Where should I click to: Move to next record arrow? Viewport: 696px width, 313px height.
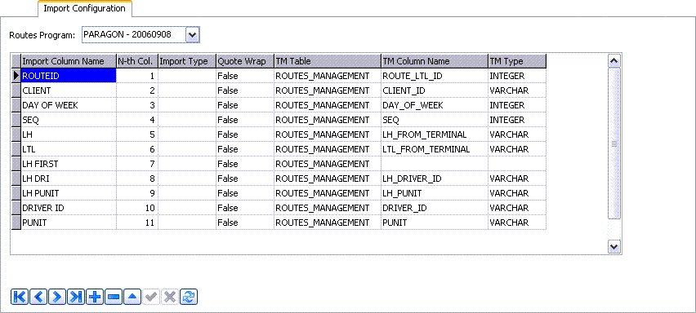point(57,297)
